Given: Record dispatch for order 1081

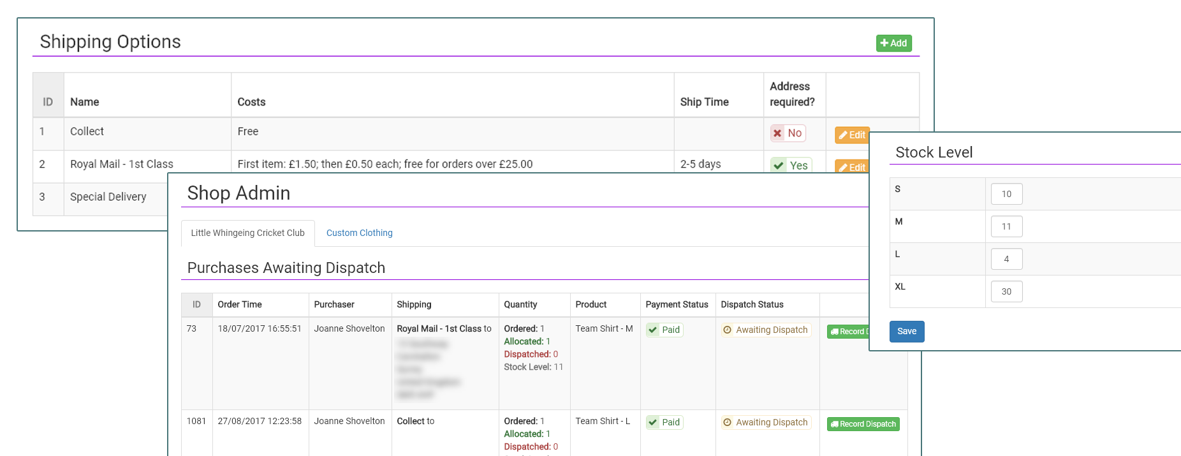Looking at the screenshot, I should [863, 424].
